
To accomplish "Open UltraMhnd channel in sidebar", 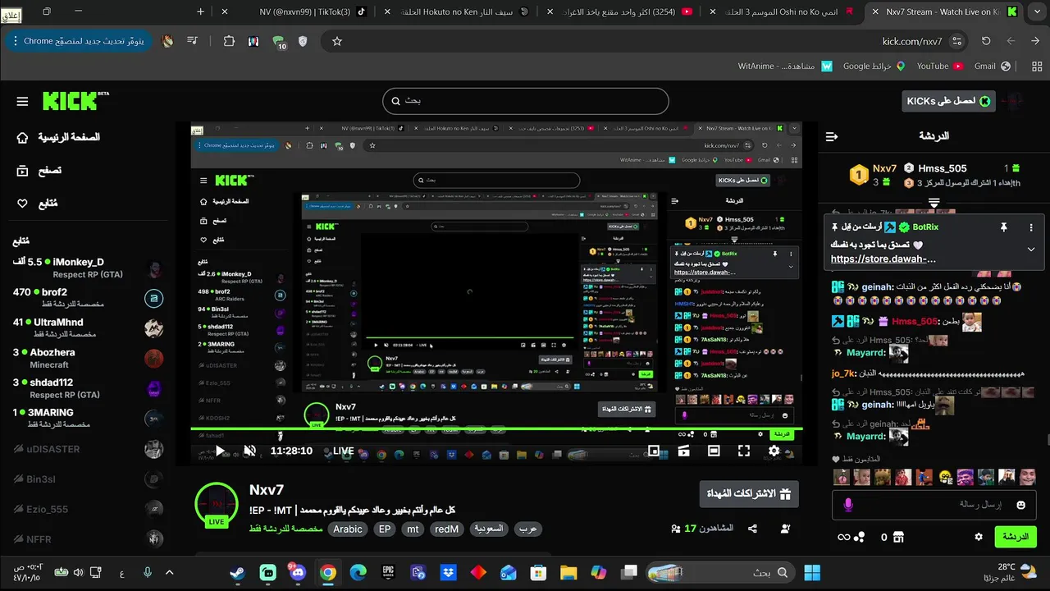I will click(x=88, y=328).
